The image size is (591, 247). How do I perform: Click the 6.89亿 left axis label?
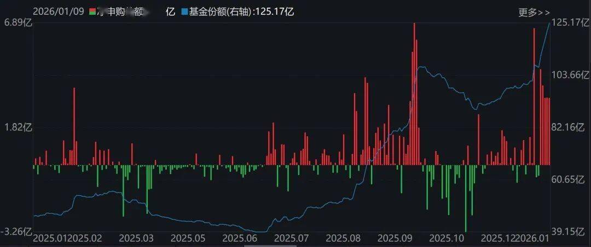click(18, 22)
